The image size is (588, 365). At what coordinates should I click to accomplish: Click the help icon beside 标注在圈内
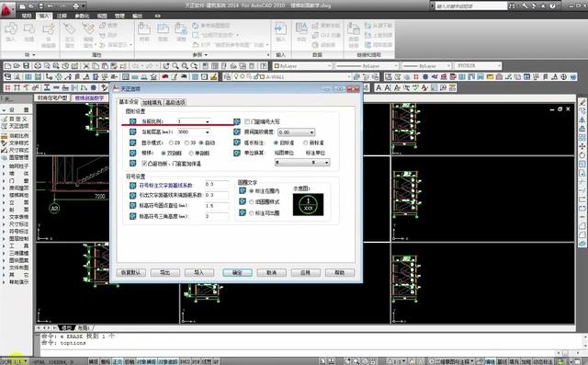pos(243,191)
